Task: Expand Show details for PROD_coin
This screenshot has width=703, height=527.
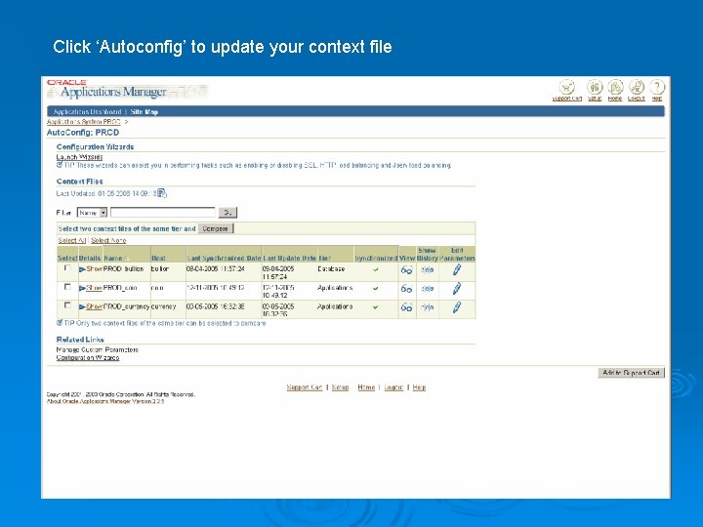Action: point(91,288)
